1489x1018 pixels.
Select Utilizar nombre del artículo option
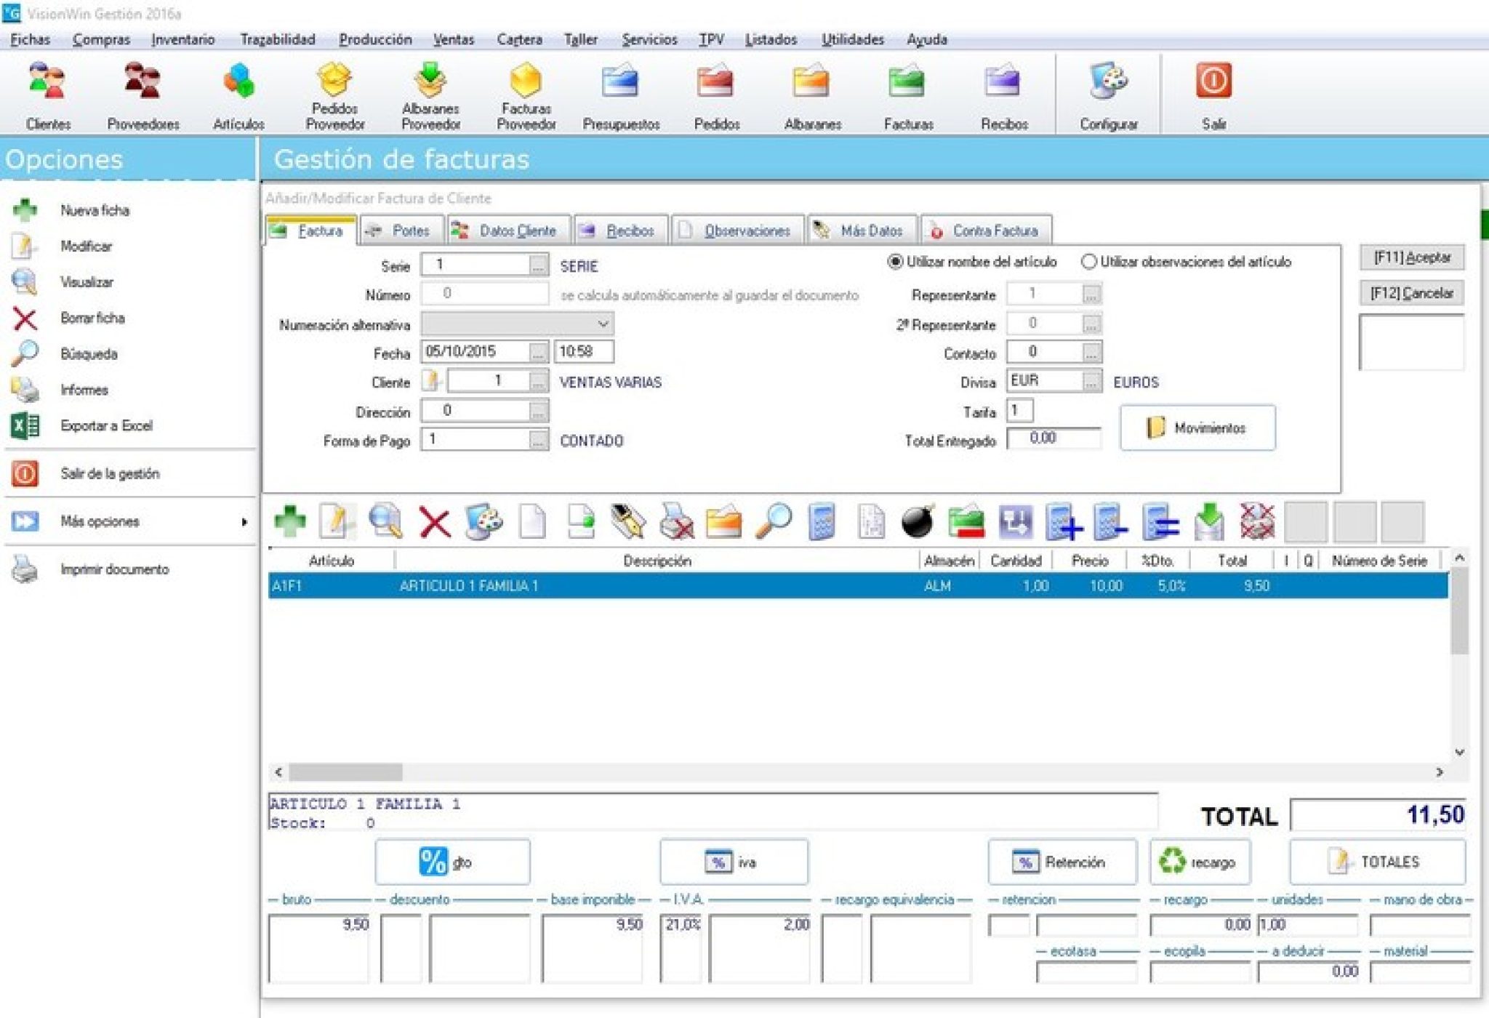click(896, 262)
